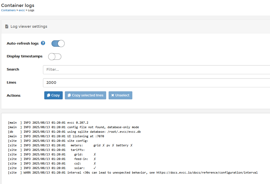The image size is (270, 184).
Task: Click the docs.evcc.io URL in the log
Action: [x=207, y=173]
